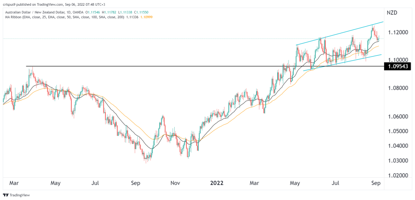The image size is (415, 200).
Task: Click the 1.12000 price axis value
Action: 398,33
